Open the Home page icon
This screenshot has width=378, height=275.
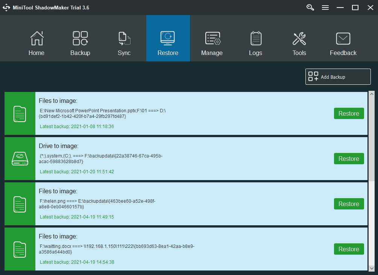tap(36, 38)
